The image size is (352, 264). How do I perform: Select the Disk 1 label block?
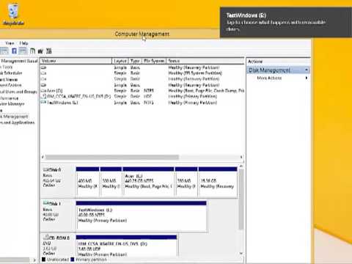point(58,215)
